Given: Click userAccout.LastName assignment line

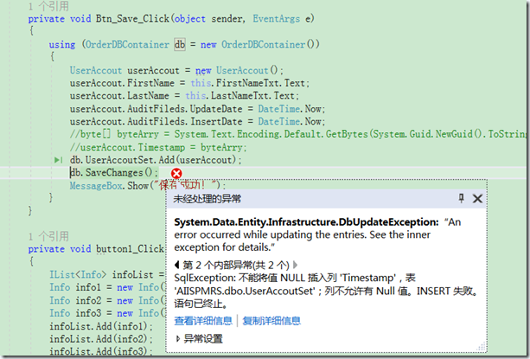Looking at the screenshot, I should [184, 96].
